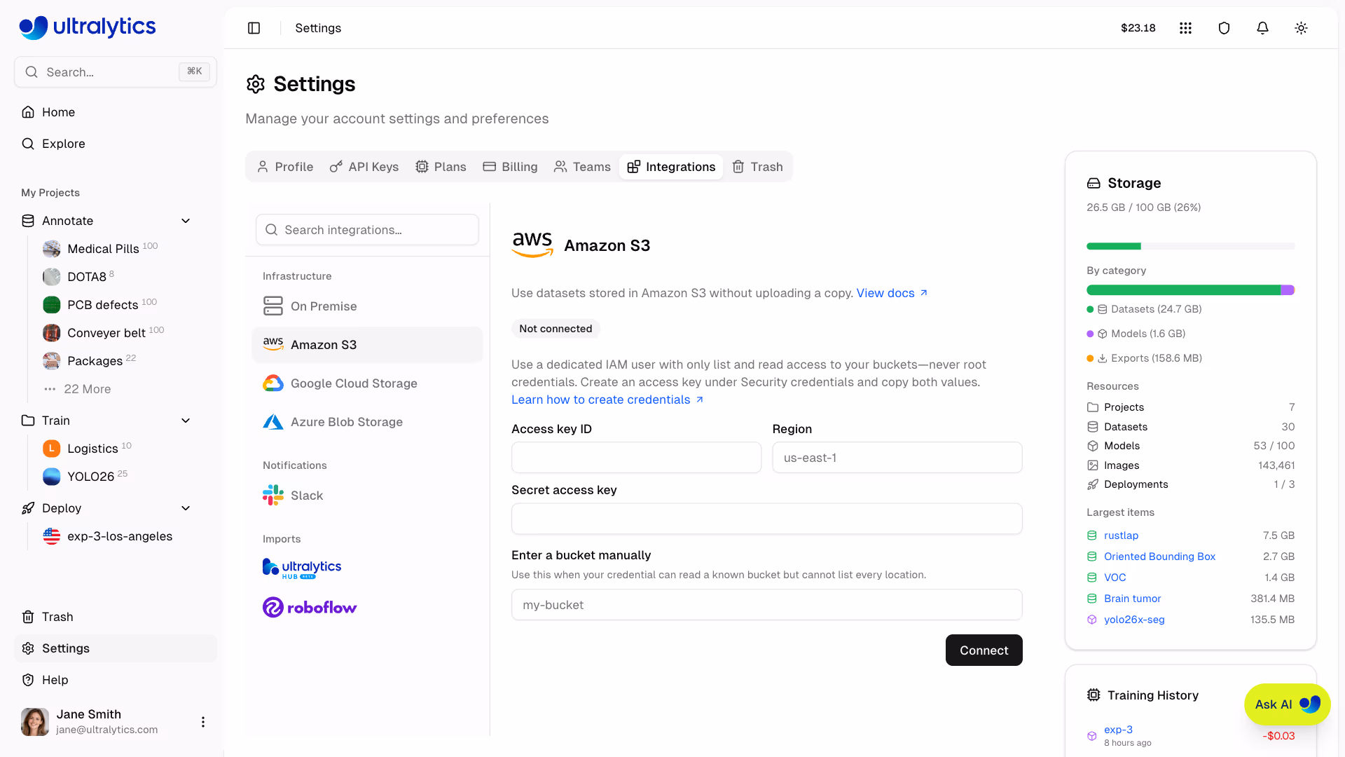Click Deployments resource row
1345x757 pixels.
1190,484
